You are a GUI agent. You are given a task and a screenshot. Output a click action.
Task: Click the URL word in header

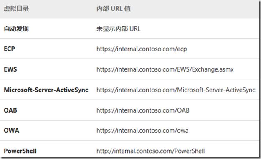[117, 9]
